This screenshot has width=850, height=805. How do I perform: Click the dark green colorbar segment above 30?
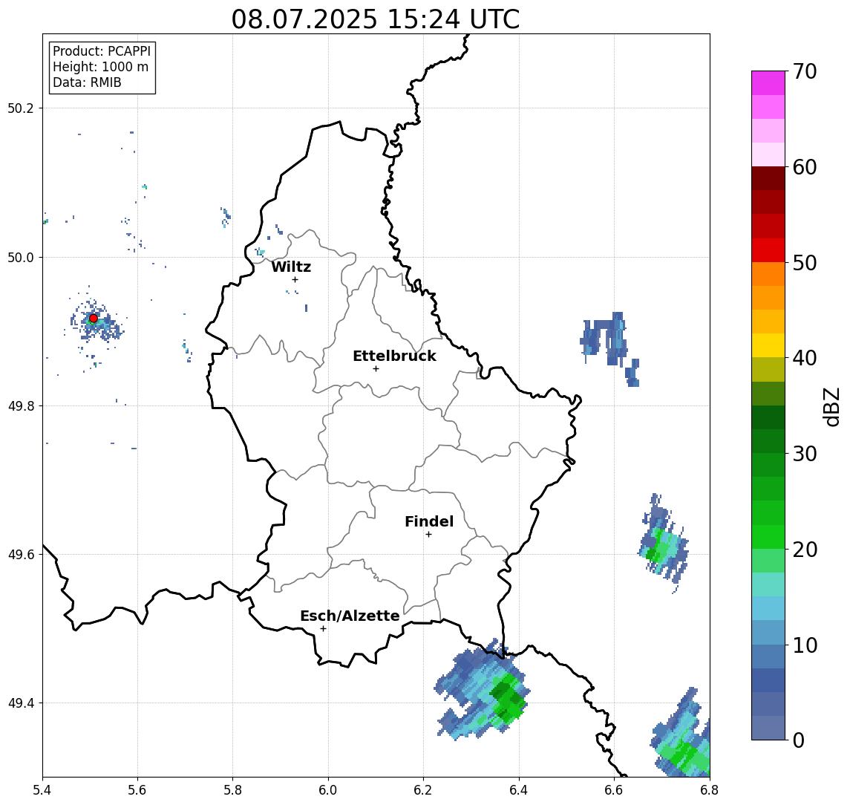[x=768, y=441]
